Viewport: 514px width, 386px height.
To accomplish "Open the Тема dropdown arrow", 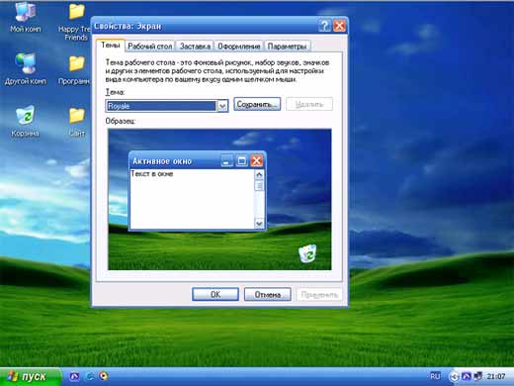I will pos(222,106).
